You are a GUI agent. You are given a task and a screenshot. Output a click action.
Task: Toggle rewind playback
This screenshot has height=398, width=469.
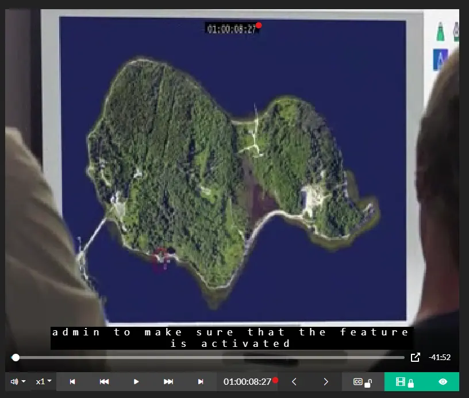[x=104, y=381]
